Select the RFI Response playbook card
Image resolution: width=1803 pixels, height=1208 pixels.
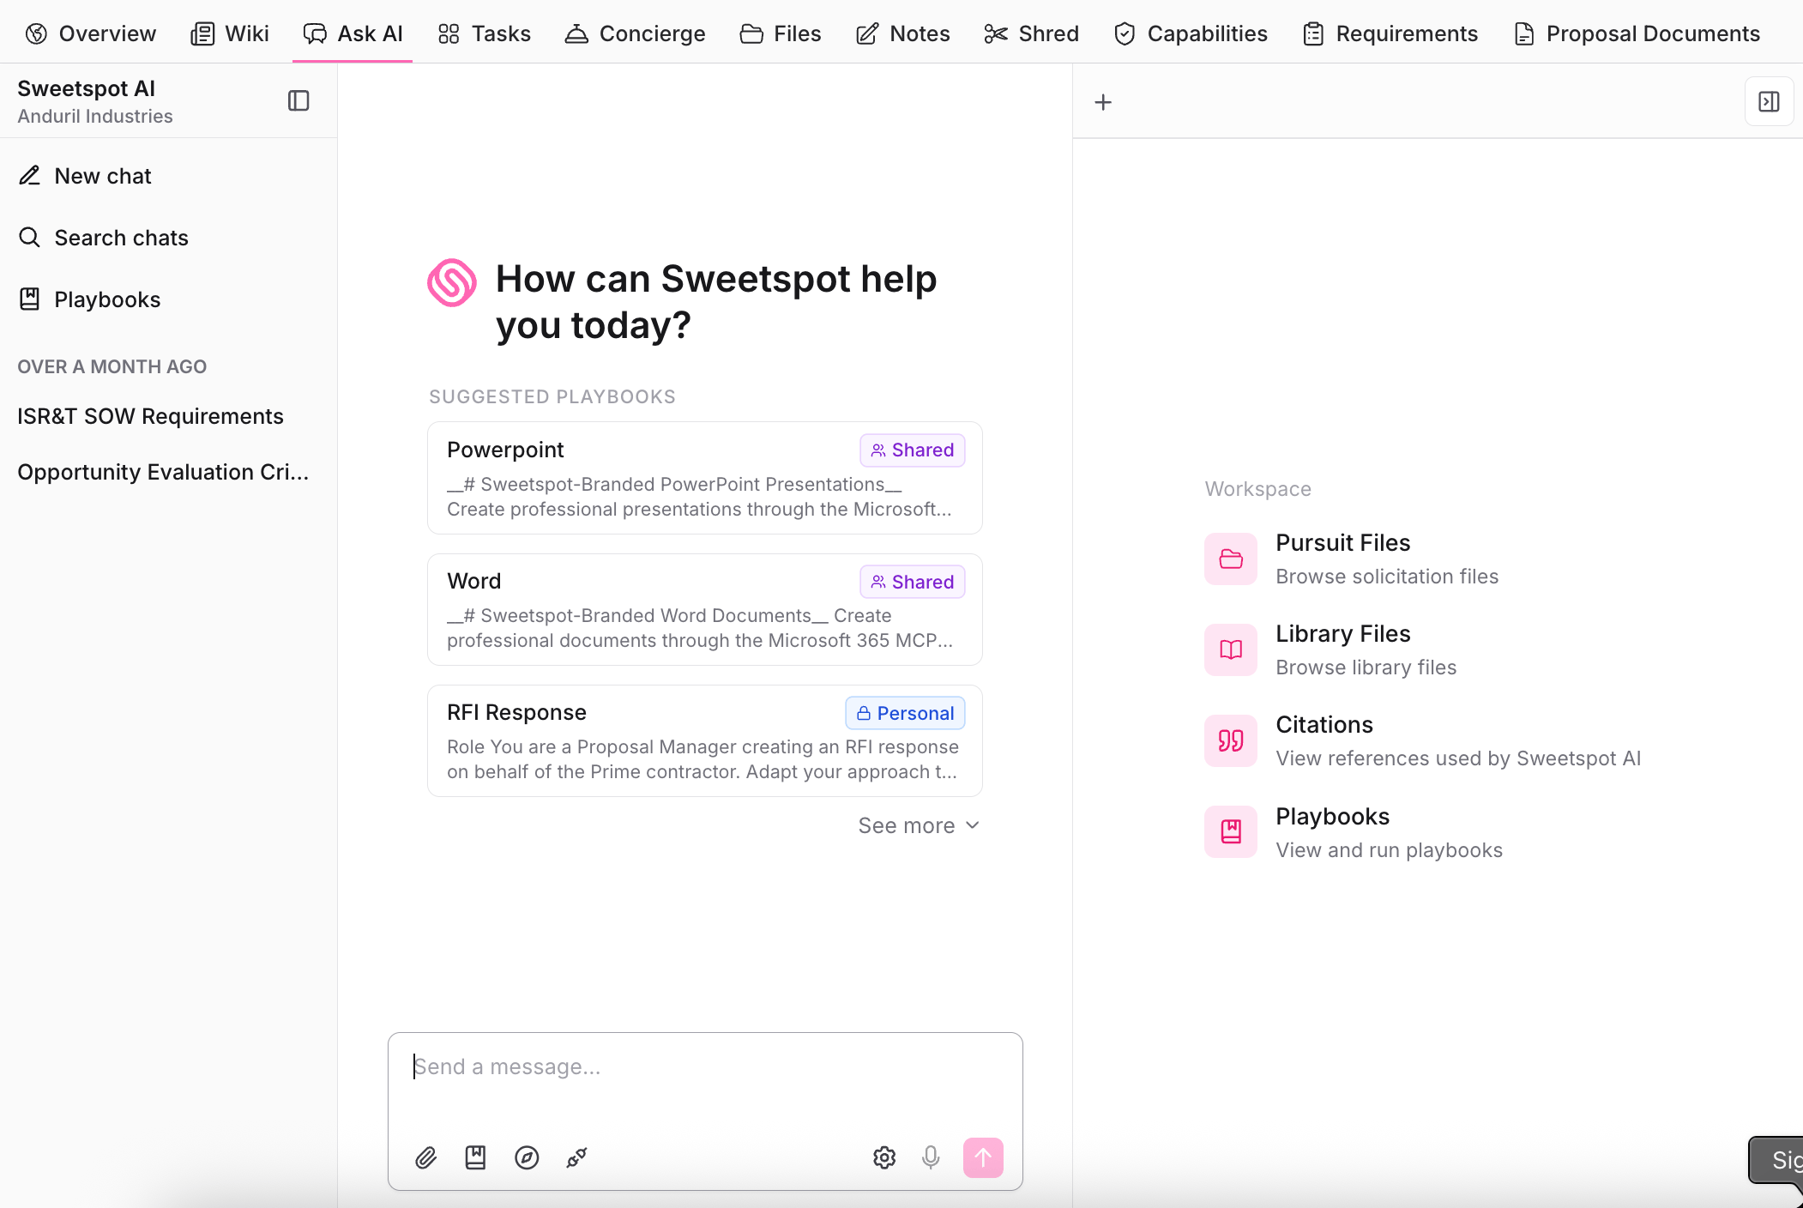tap(704, 740)
